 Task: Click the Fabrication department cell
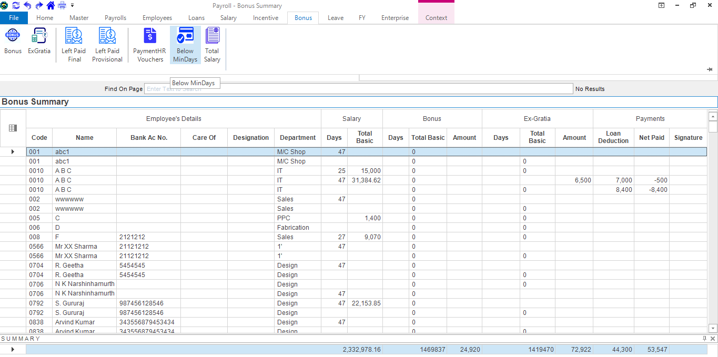(298, 228)
